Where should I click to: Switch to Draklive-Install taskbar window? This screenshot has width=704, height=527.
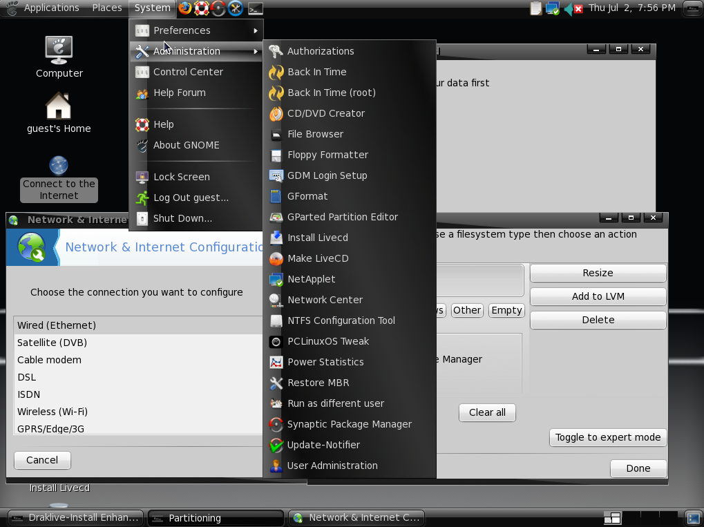75,518
